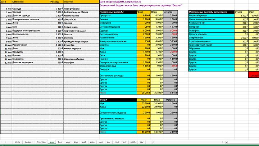This screenshot has width=259, height=146.
Task: Select the planned total '36 820 ₽' cell
Action: click(x=157, y=93)
